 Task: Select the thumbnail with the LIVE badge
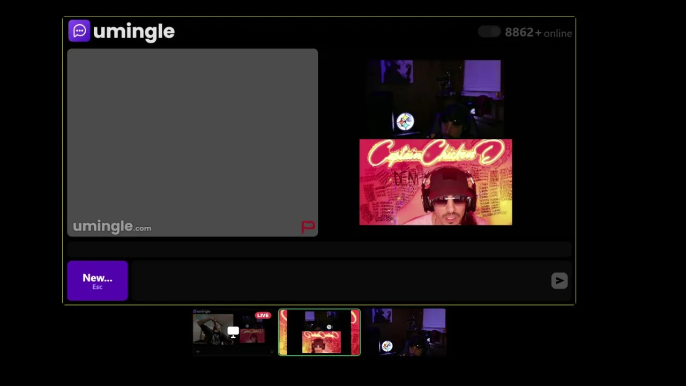[x=233, y=332]
